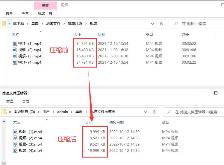Open address history dropdown in 视频 window

click(152, 24)
